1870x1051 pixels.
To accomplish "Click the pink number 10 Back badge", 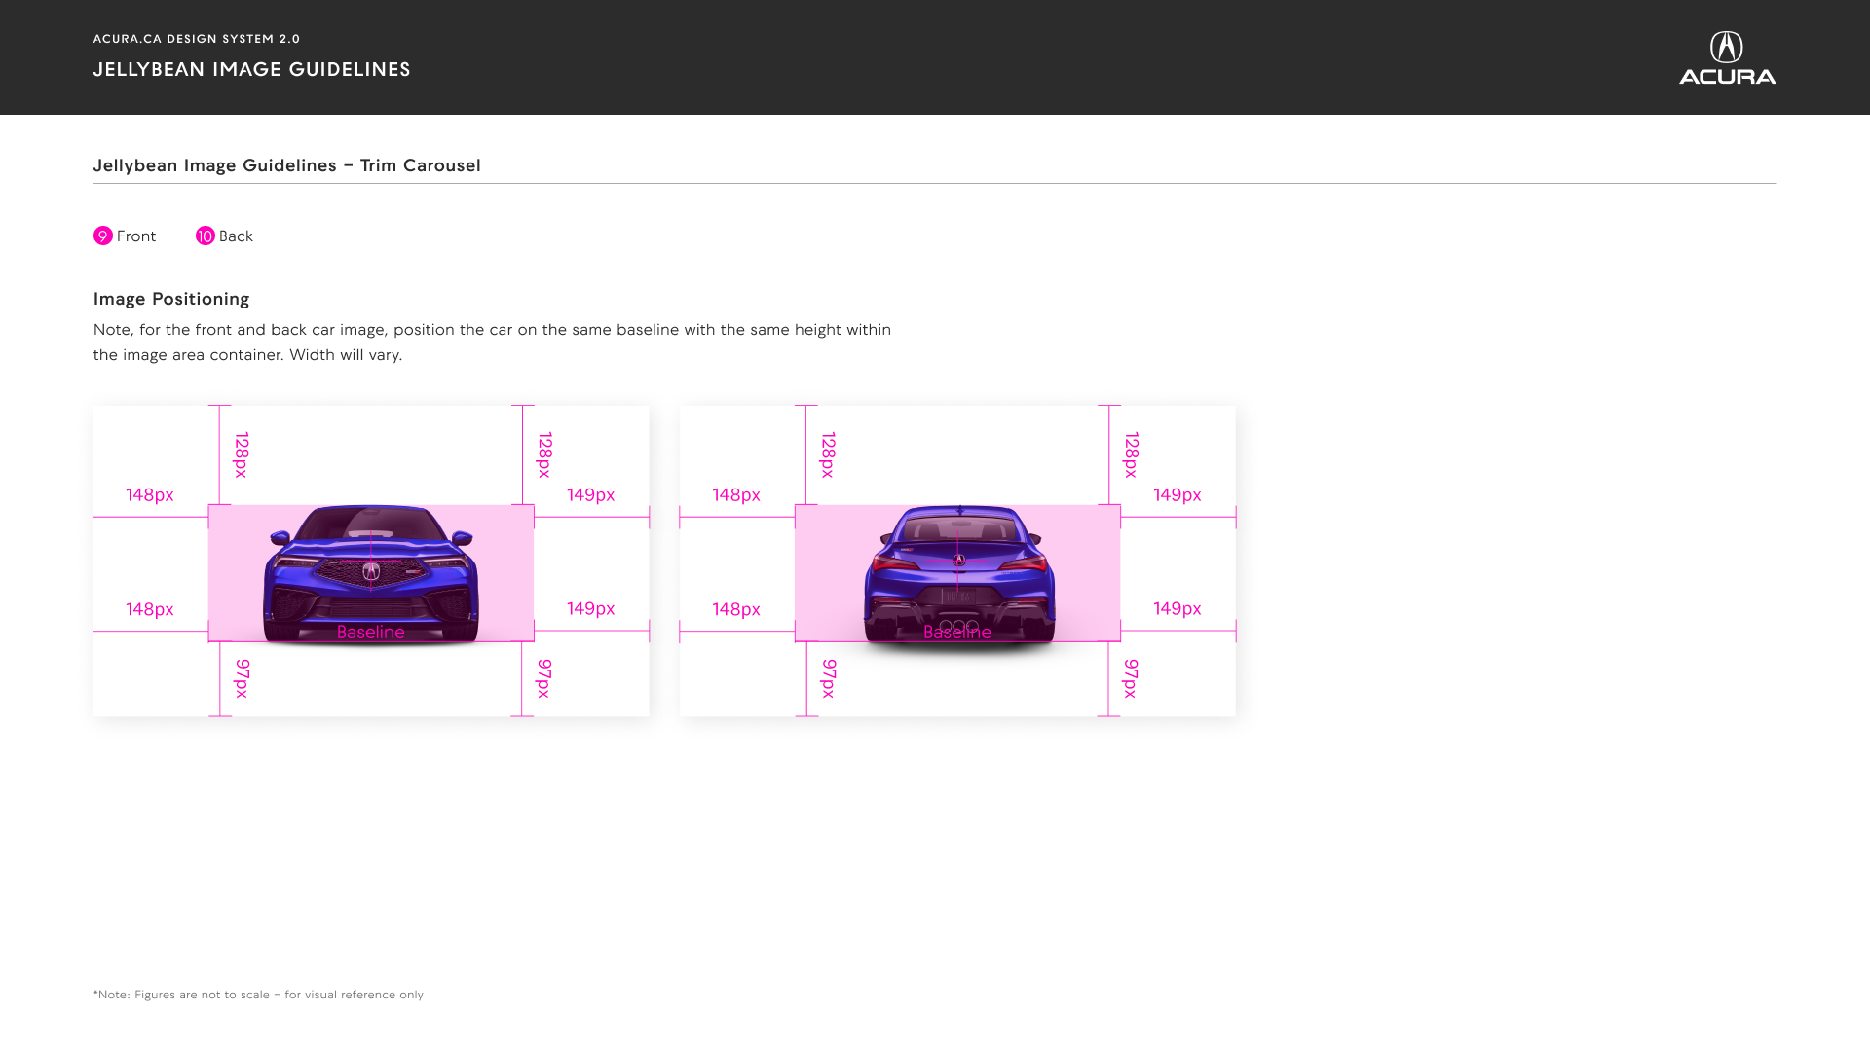I will (206, 236).
